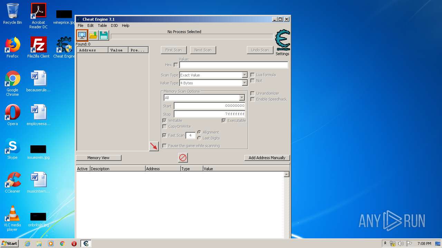Open CCleaner desktop shortcut
The width and height of the screenshot is (442, 248).
pyautogui.click(x=12, y=183)
